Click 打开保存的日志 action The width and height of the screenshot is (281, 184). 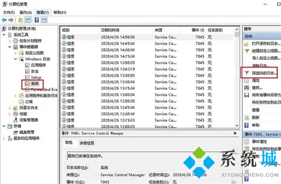coord(266,43)
